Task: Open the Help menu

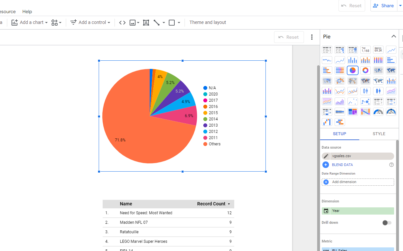Action: click(x=27, y=11)
